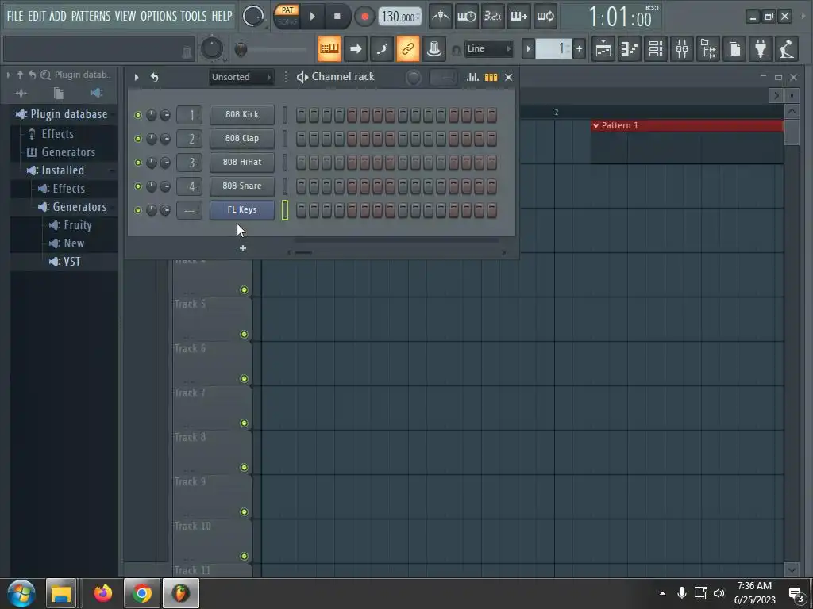This screenshot has height=609, width=813.
Task: Toggle Track 5 mute LED in playlist
Action: (x=245, y=334)
